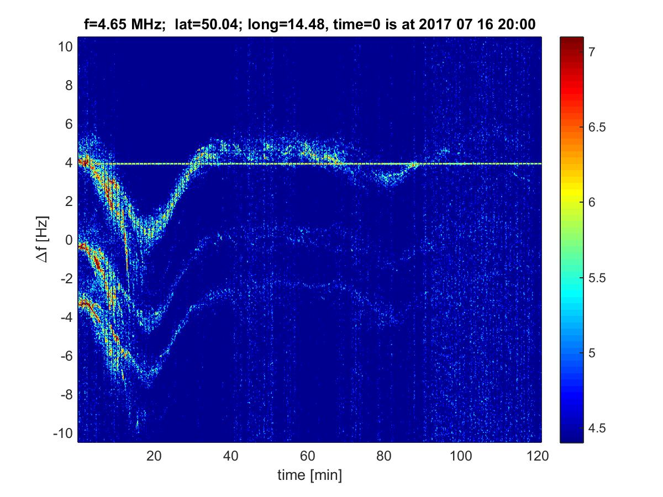Click colorbar tick label 5.5

[594, 278]
